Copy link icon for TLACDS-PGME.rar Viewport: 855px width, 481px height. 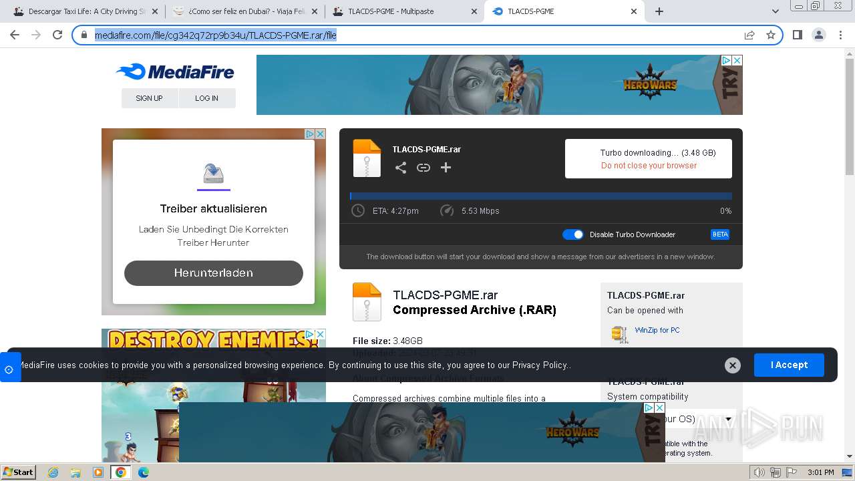423,168
